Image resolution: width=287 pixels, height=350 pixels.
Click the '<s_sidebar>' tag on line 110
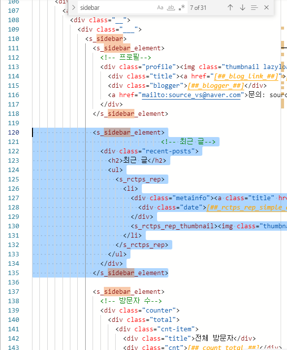(x=106, y=39)
